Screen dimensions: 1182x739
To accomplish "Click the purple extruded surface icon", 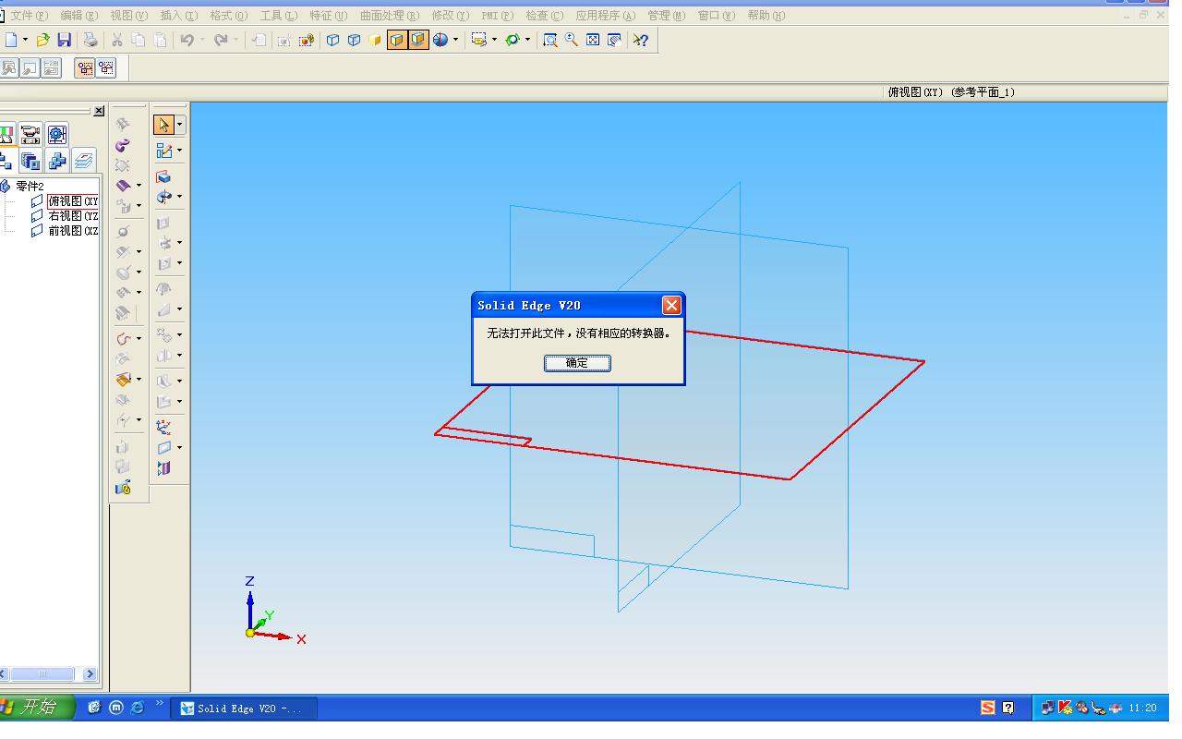I will pos(123,185).
